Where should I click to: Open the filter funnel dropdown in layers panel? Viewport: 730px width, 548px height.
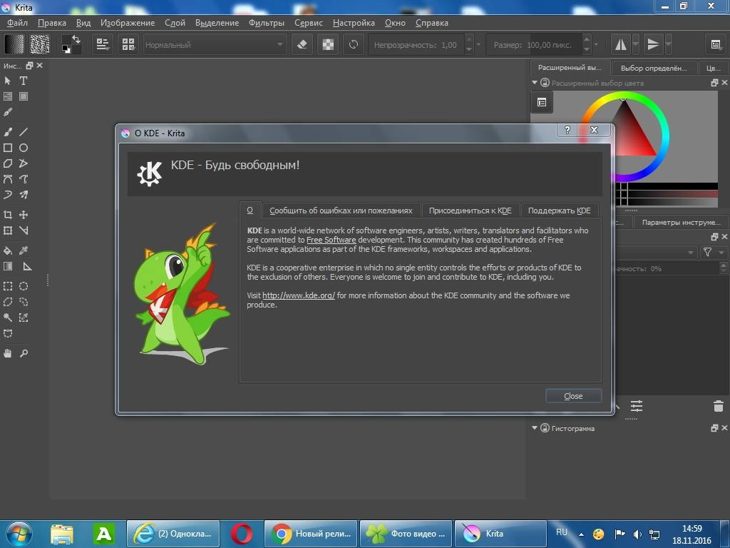coord(712,252)
